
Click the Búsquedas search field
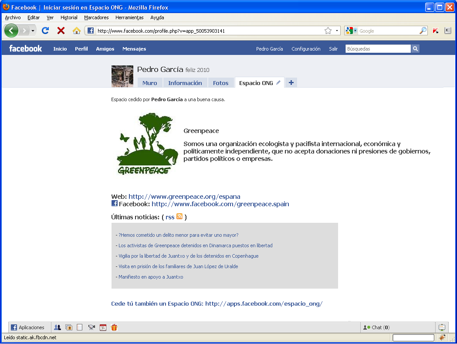pos(378,49)
